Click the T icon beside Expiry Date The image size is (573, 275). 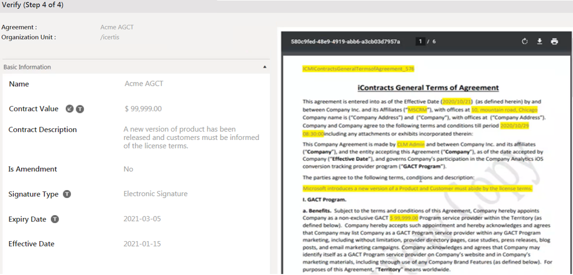coord(55,219)
